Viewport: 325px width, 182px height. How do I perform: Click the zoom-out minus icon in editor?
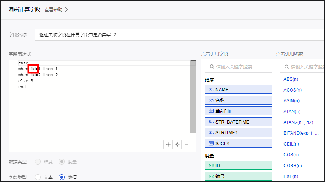tap(186, 144)
